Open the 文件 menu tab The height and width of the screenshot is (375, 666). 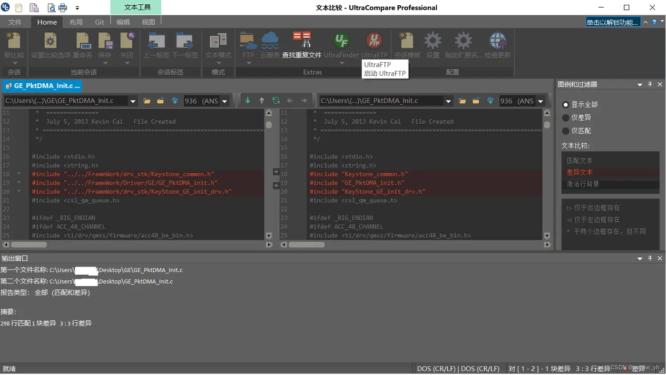15,22
